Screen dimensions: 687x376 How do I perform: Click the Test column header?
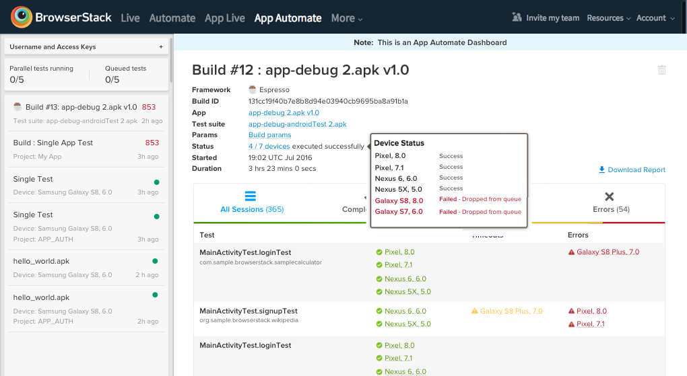(207, 235)
